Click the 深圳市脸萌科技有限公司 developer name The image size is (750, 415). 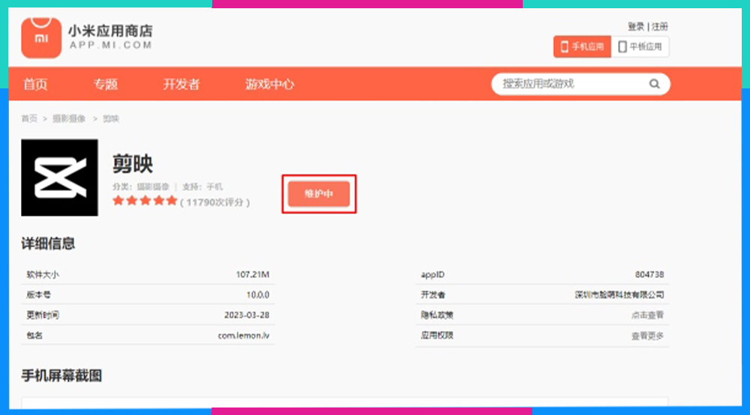pyautogui.click(x=619, y=295)
